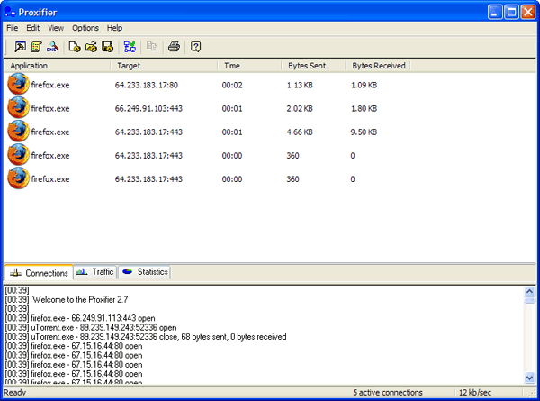Click the 1.13 KB bytes sent cell
Screen dimensions: 540x401
[x=300, y=85]
